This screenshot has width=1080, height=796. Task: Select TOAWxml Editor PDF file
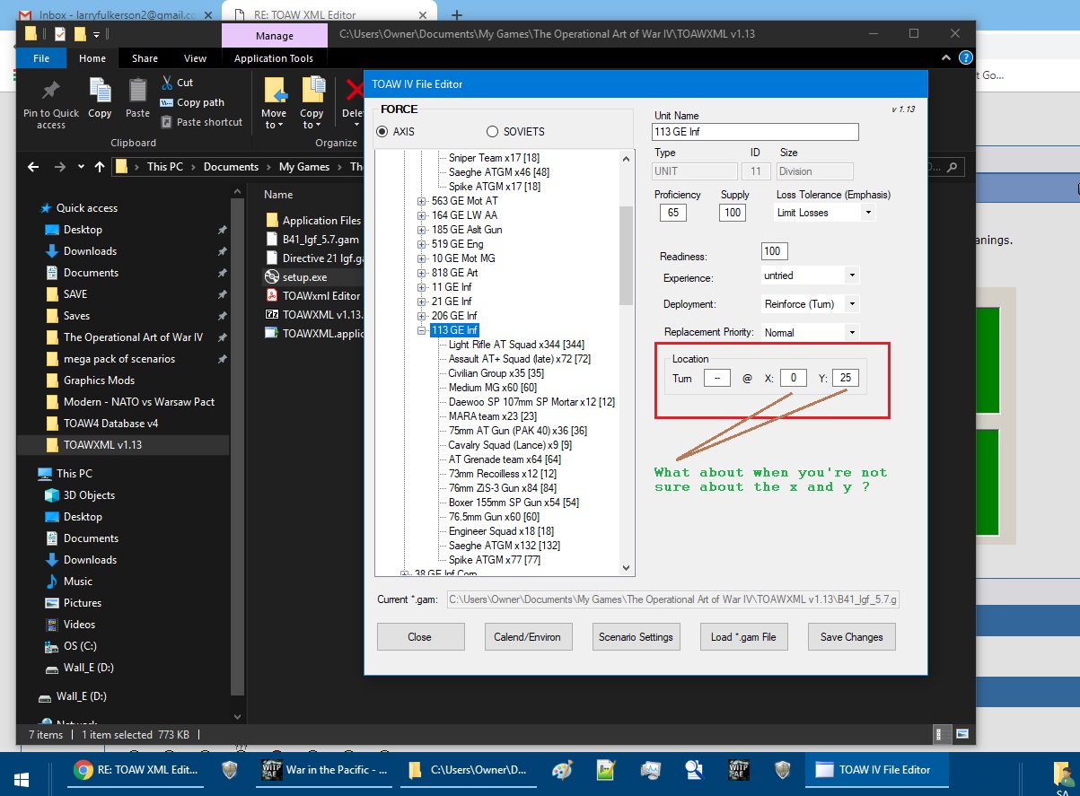coord(320,296)
